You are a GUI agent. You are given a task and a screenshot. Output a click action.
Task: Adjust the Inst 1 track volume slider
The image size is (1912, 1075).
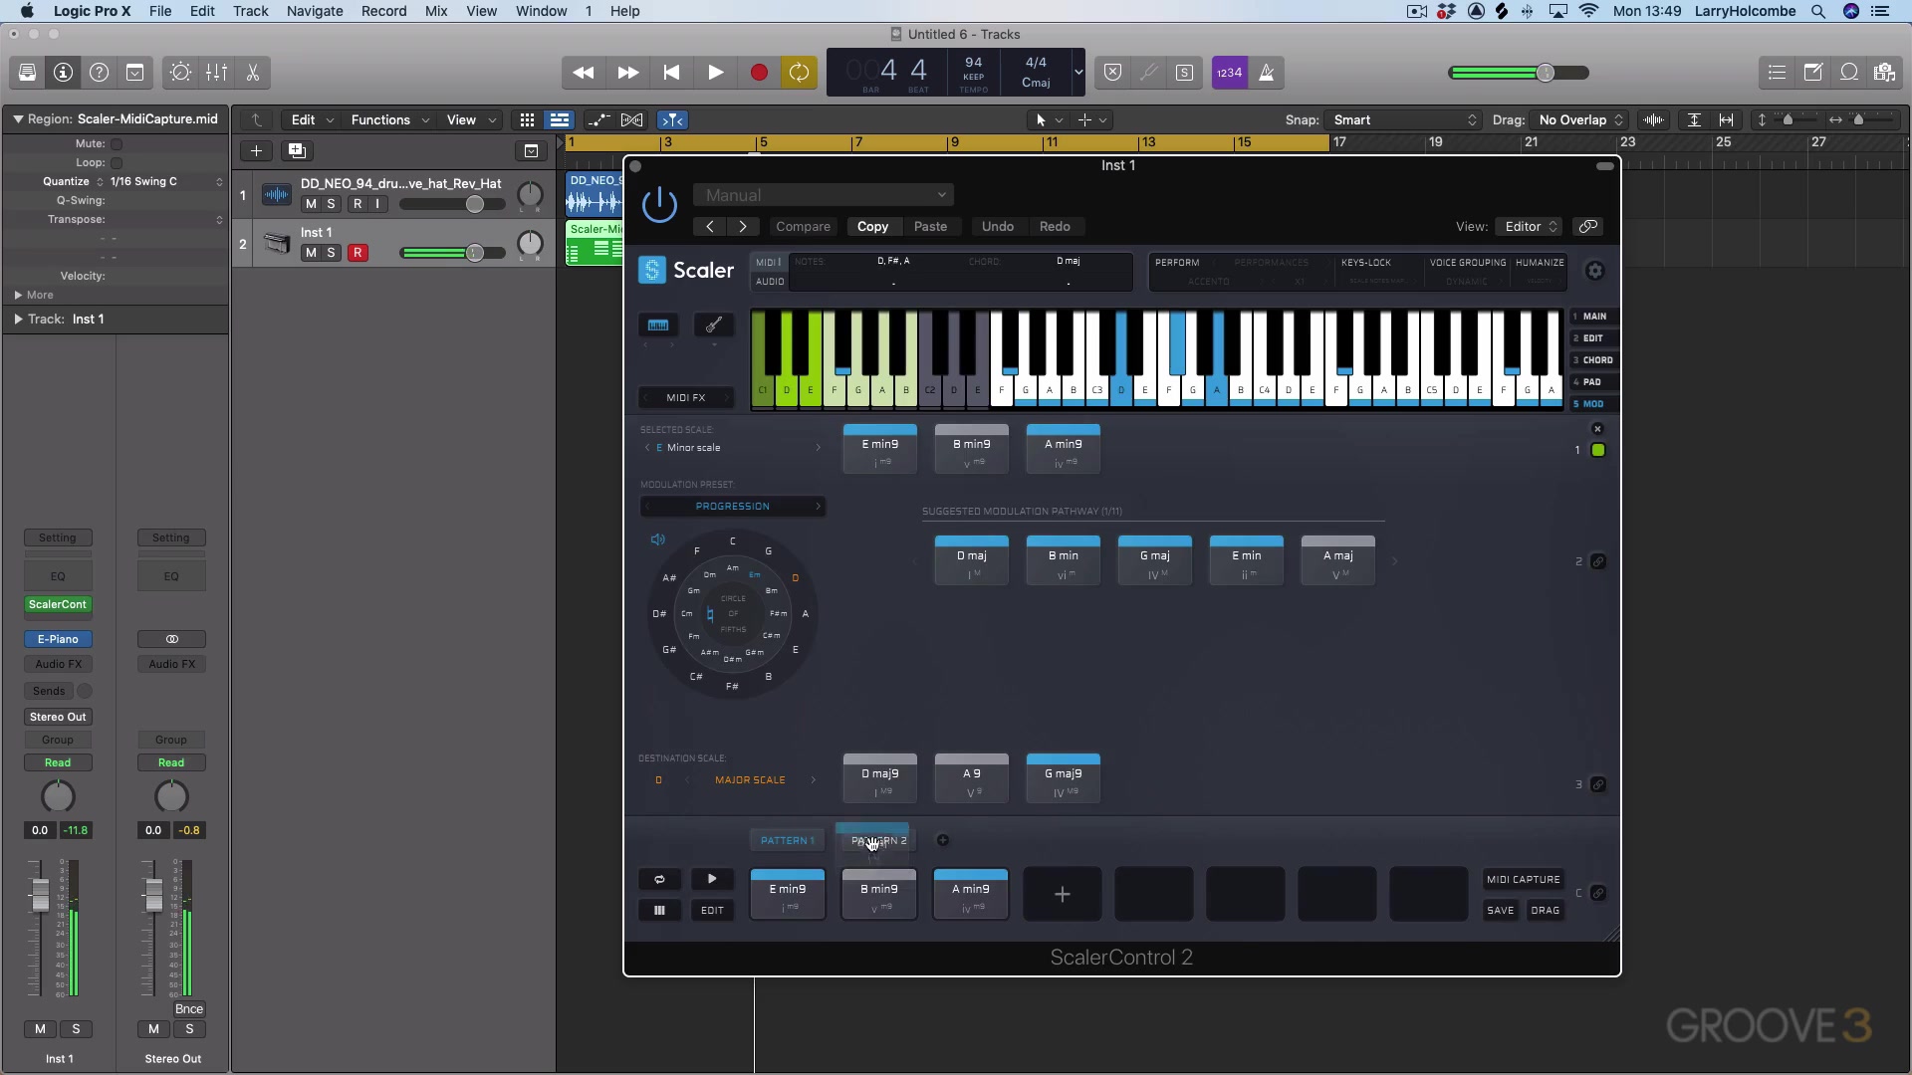tap(475, 253)
